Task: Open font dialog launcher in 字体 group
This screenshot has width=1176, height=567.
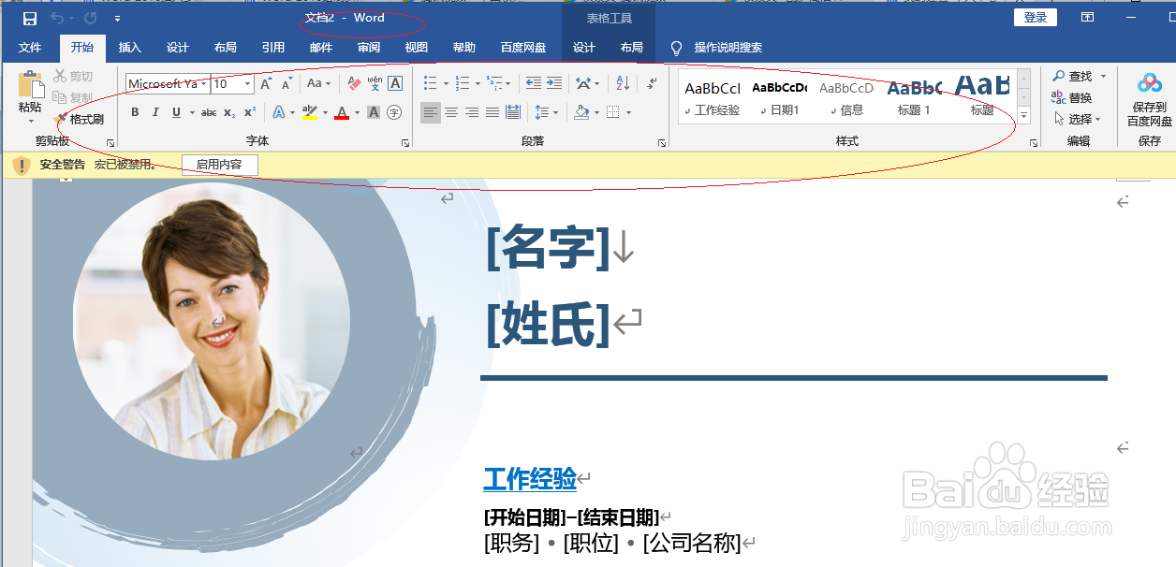Action: (x=405, y=143)
